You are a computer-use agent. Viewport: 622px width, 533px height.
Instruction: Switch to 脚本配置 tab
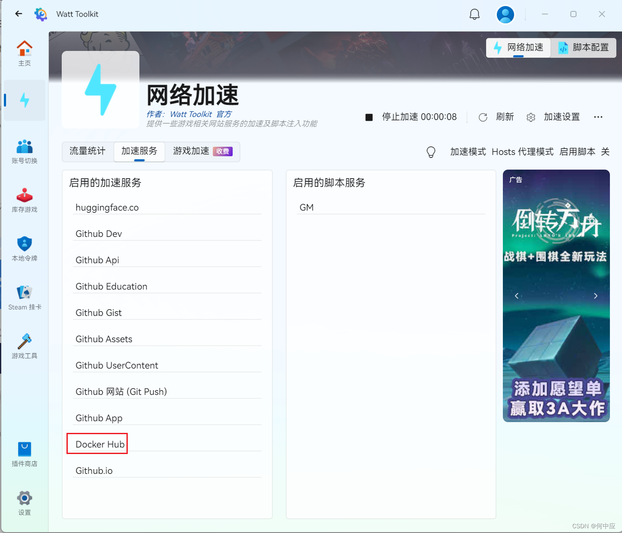coord(584,47)
